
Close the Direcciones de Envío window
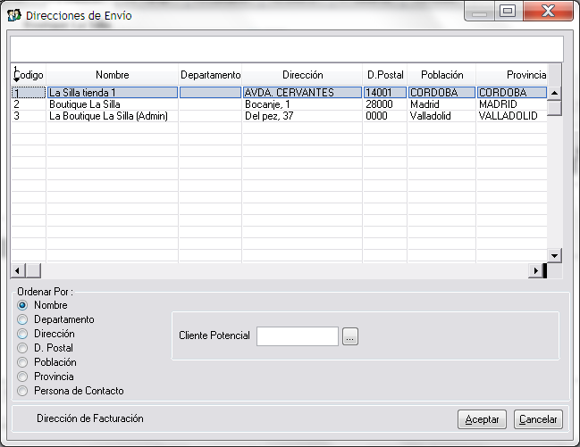548,11
